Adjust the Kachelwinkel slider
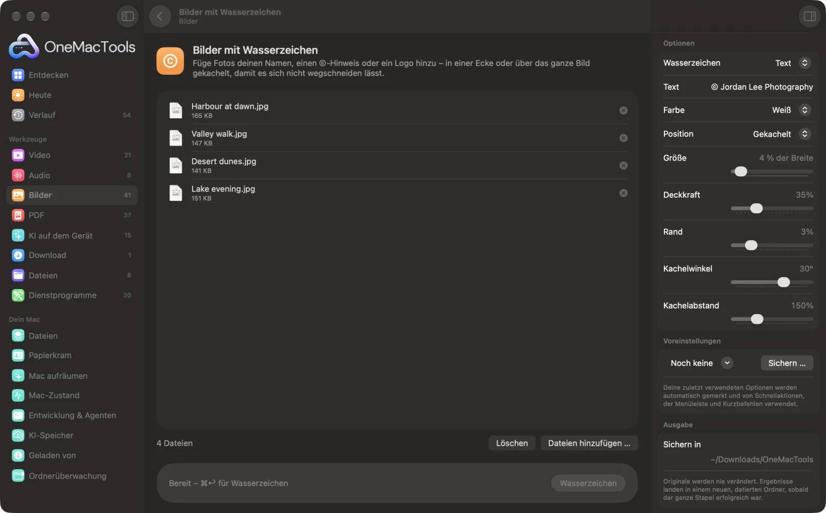This screenshot has height=513, width=826. pos(772,282)
